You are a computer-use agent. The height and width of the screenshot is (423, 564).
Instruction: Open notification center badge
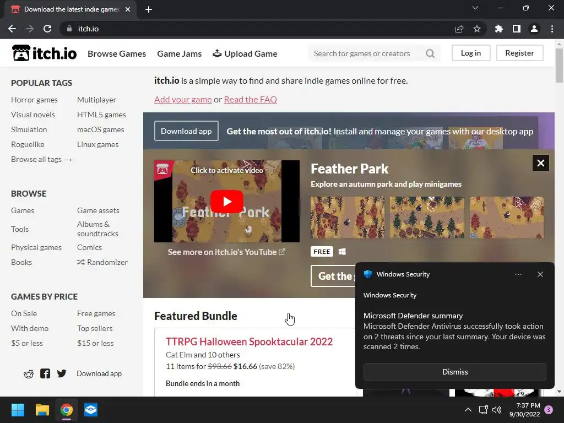pyautogui.click(x=549, y=410)
